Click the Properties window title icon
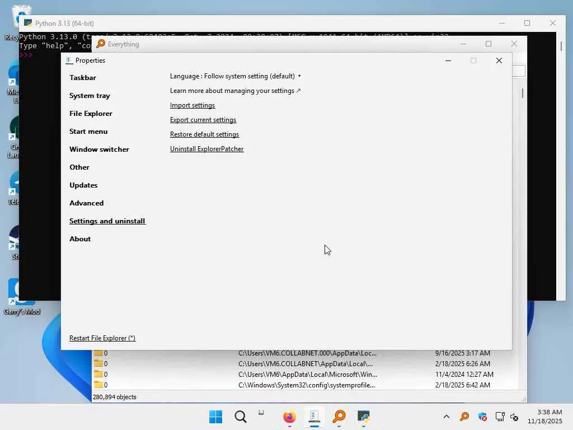This screenshot has height=430, width=573. (69, 60)
